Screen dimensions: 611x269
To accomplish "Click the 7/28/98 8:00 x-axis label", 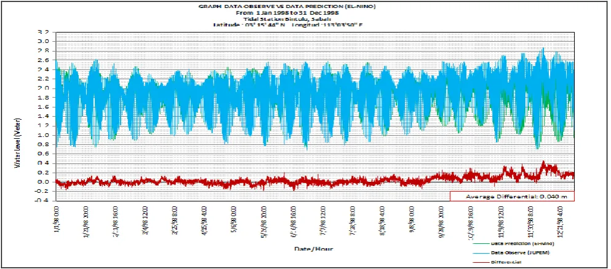I will point(353,220).
